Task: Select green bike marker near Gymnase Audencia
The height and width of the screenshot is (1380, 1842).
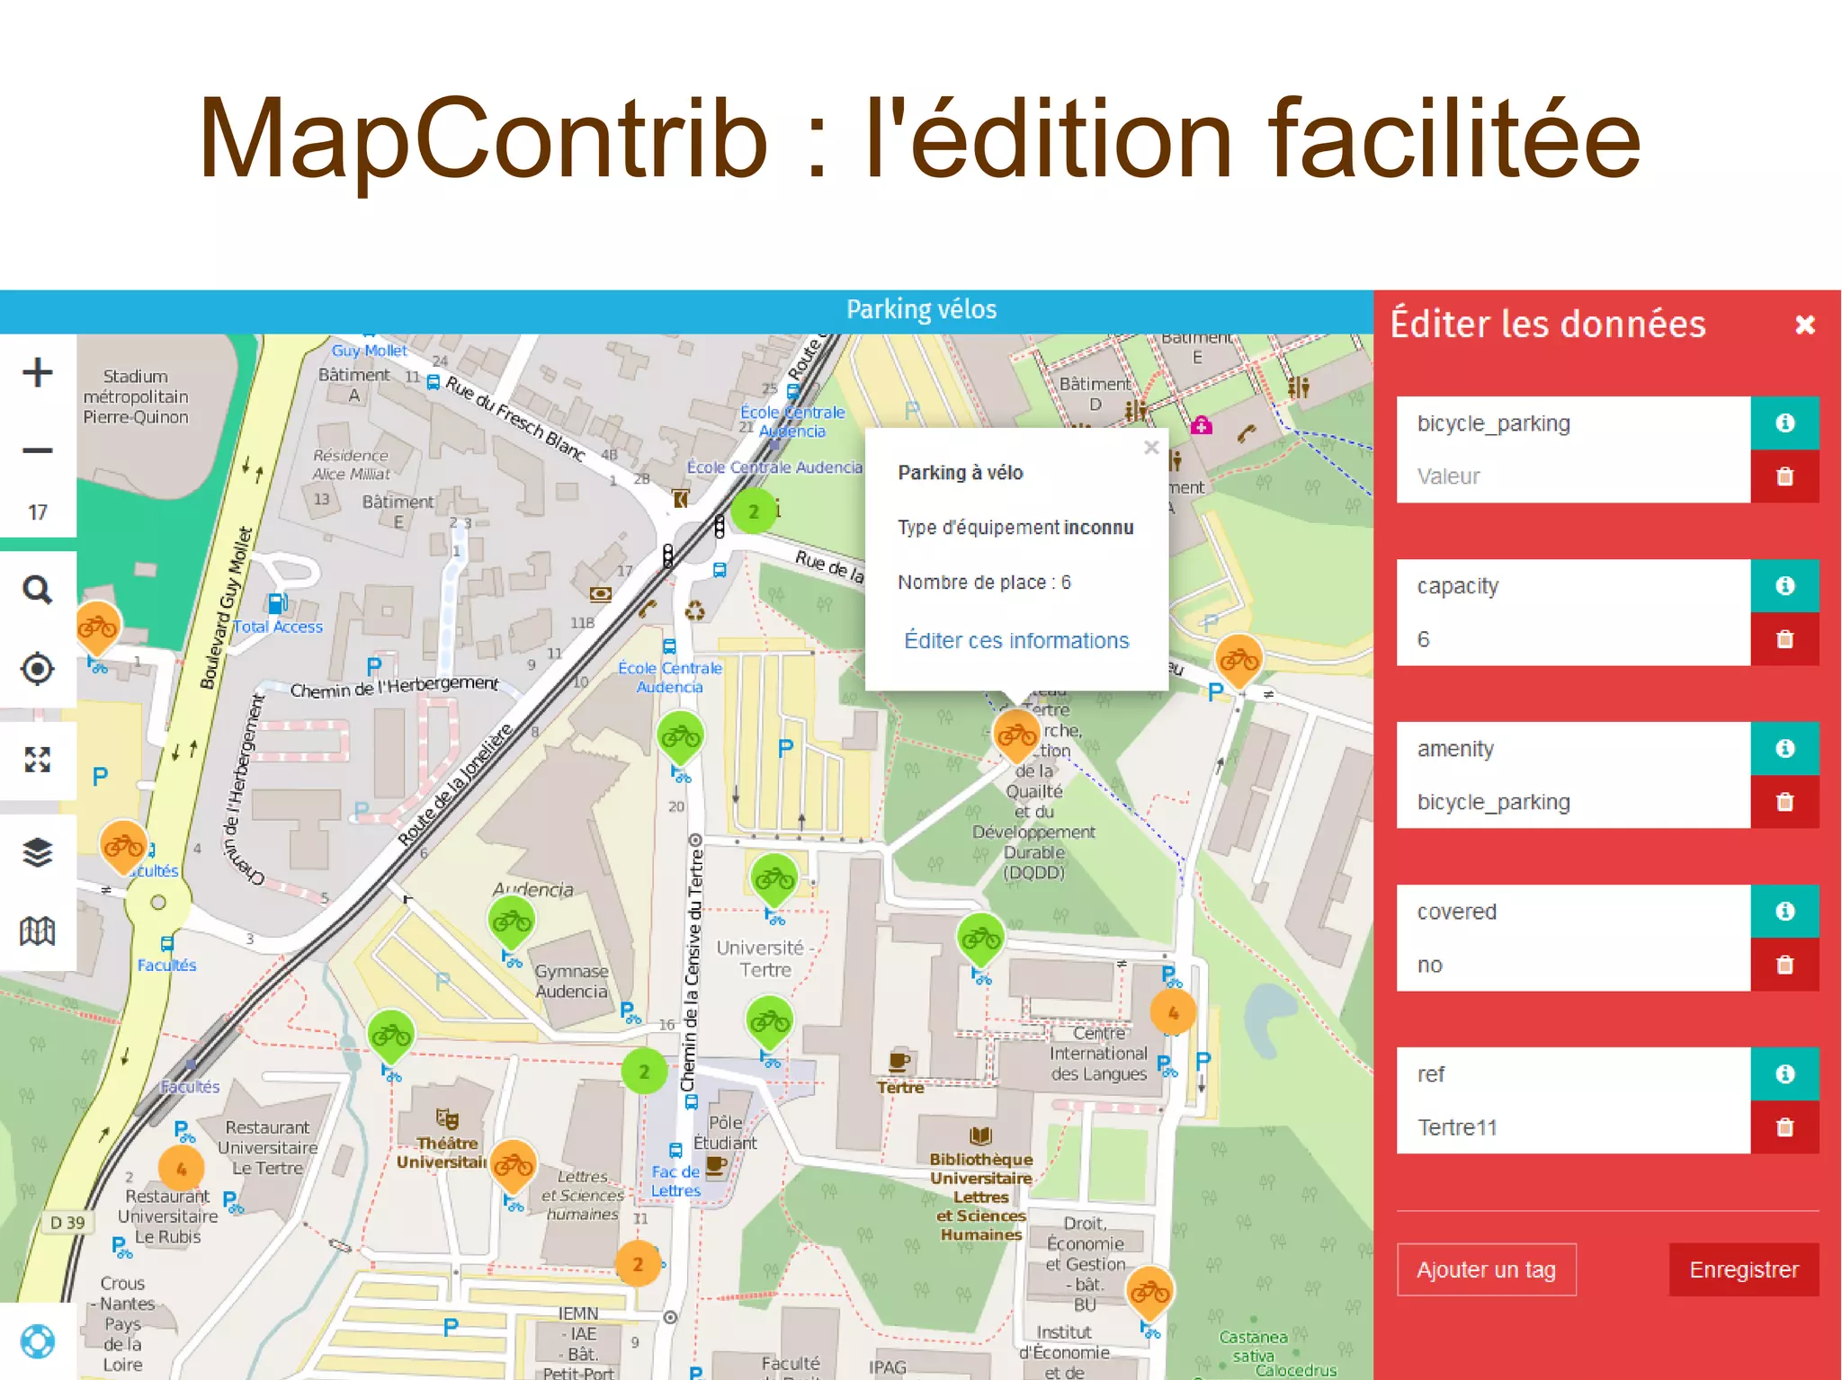Action: coord(391,1037)
